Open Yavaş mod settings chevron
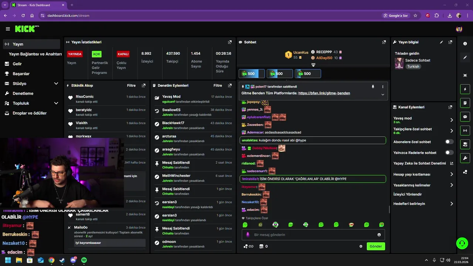 point(452,120)
